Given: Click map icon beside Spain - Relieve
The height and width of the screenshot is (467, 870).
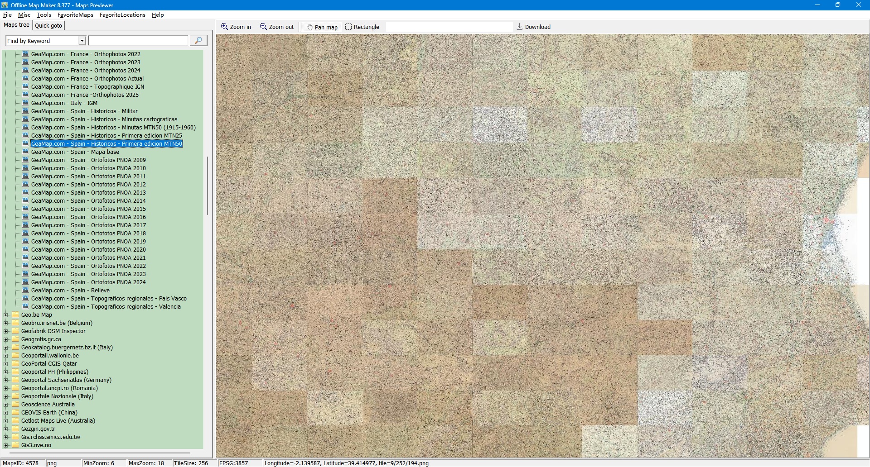Looking at the screenshot, I should pyautogui.click(x=26, y=291).
